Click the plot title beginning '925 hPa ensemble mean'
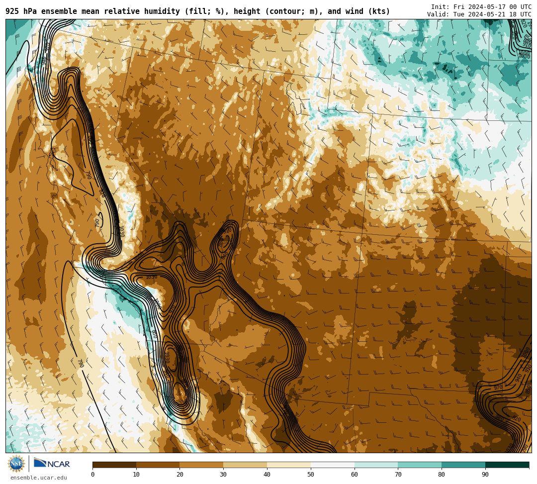Viewport: 537px width, 484px height. (x=197, y=11)
